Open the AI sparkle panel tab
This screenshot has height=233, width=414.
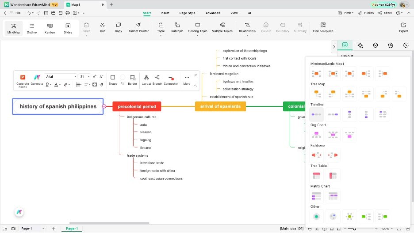tap(360, 45)
